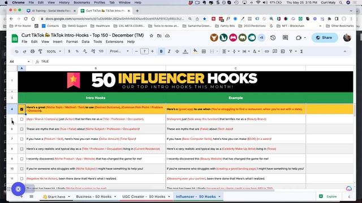Open Functions sigma icon
Viewport: 362px width, 203px height.
(x=301, y=51)
